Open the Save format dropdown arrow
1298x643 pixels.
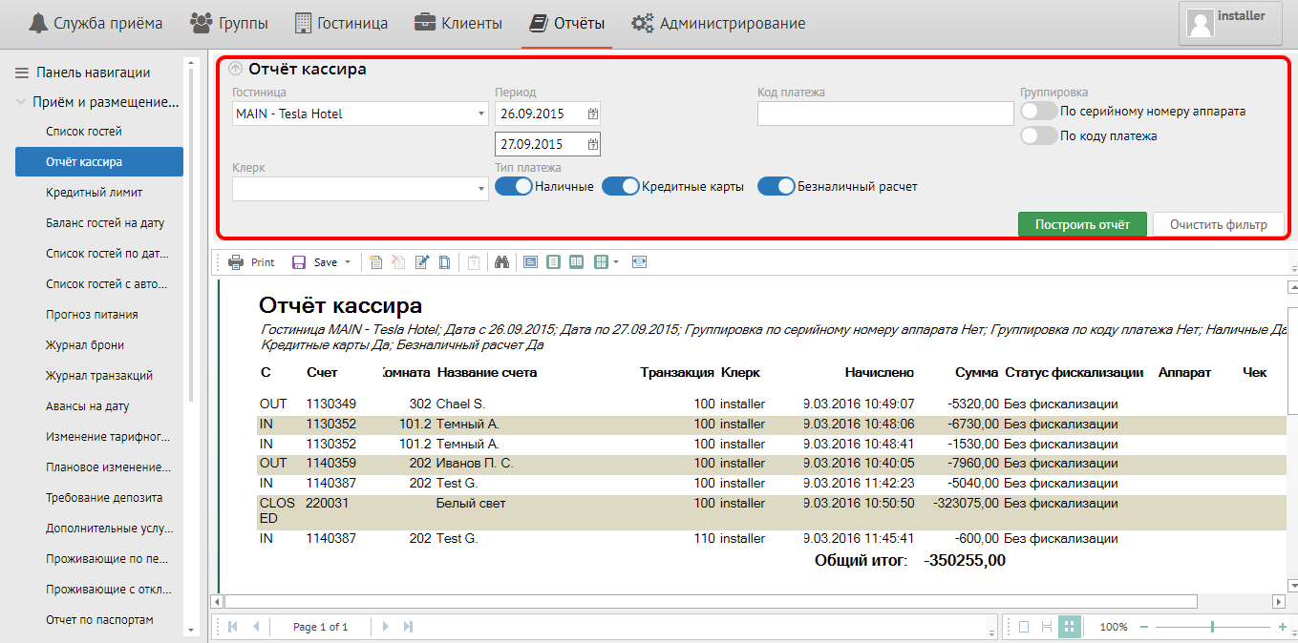[348, 262]
